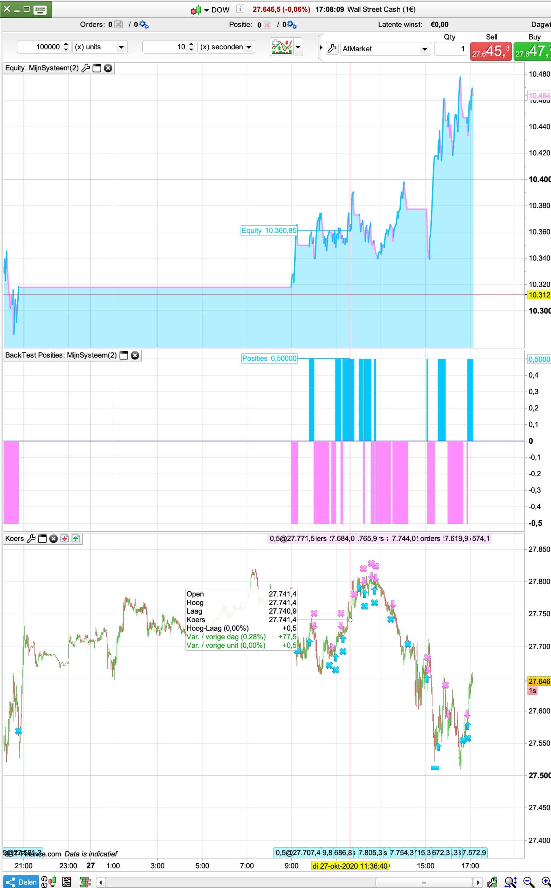Maximize the Equity: MijnSysteem(2) panel
This screenshot has width=551, height=888.
[x=97, y=68]
